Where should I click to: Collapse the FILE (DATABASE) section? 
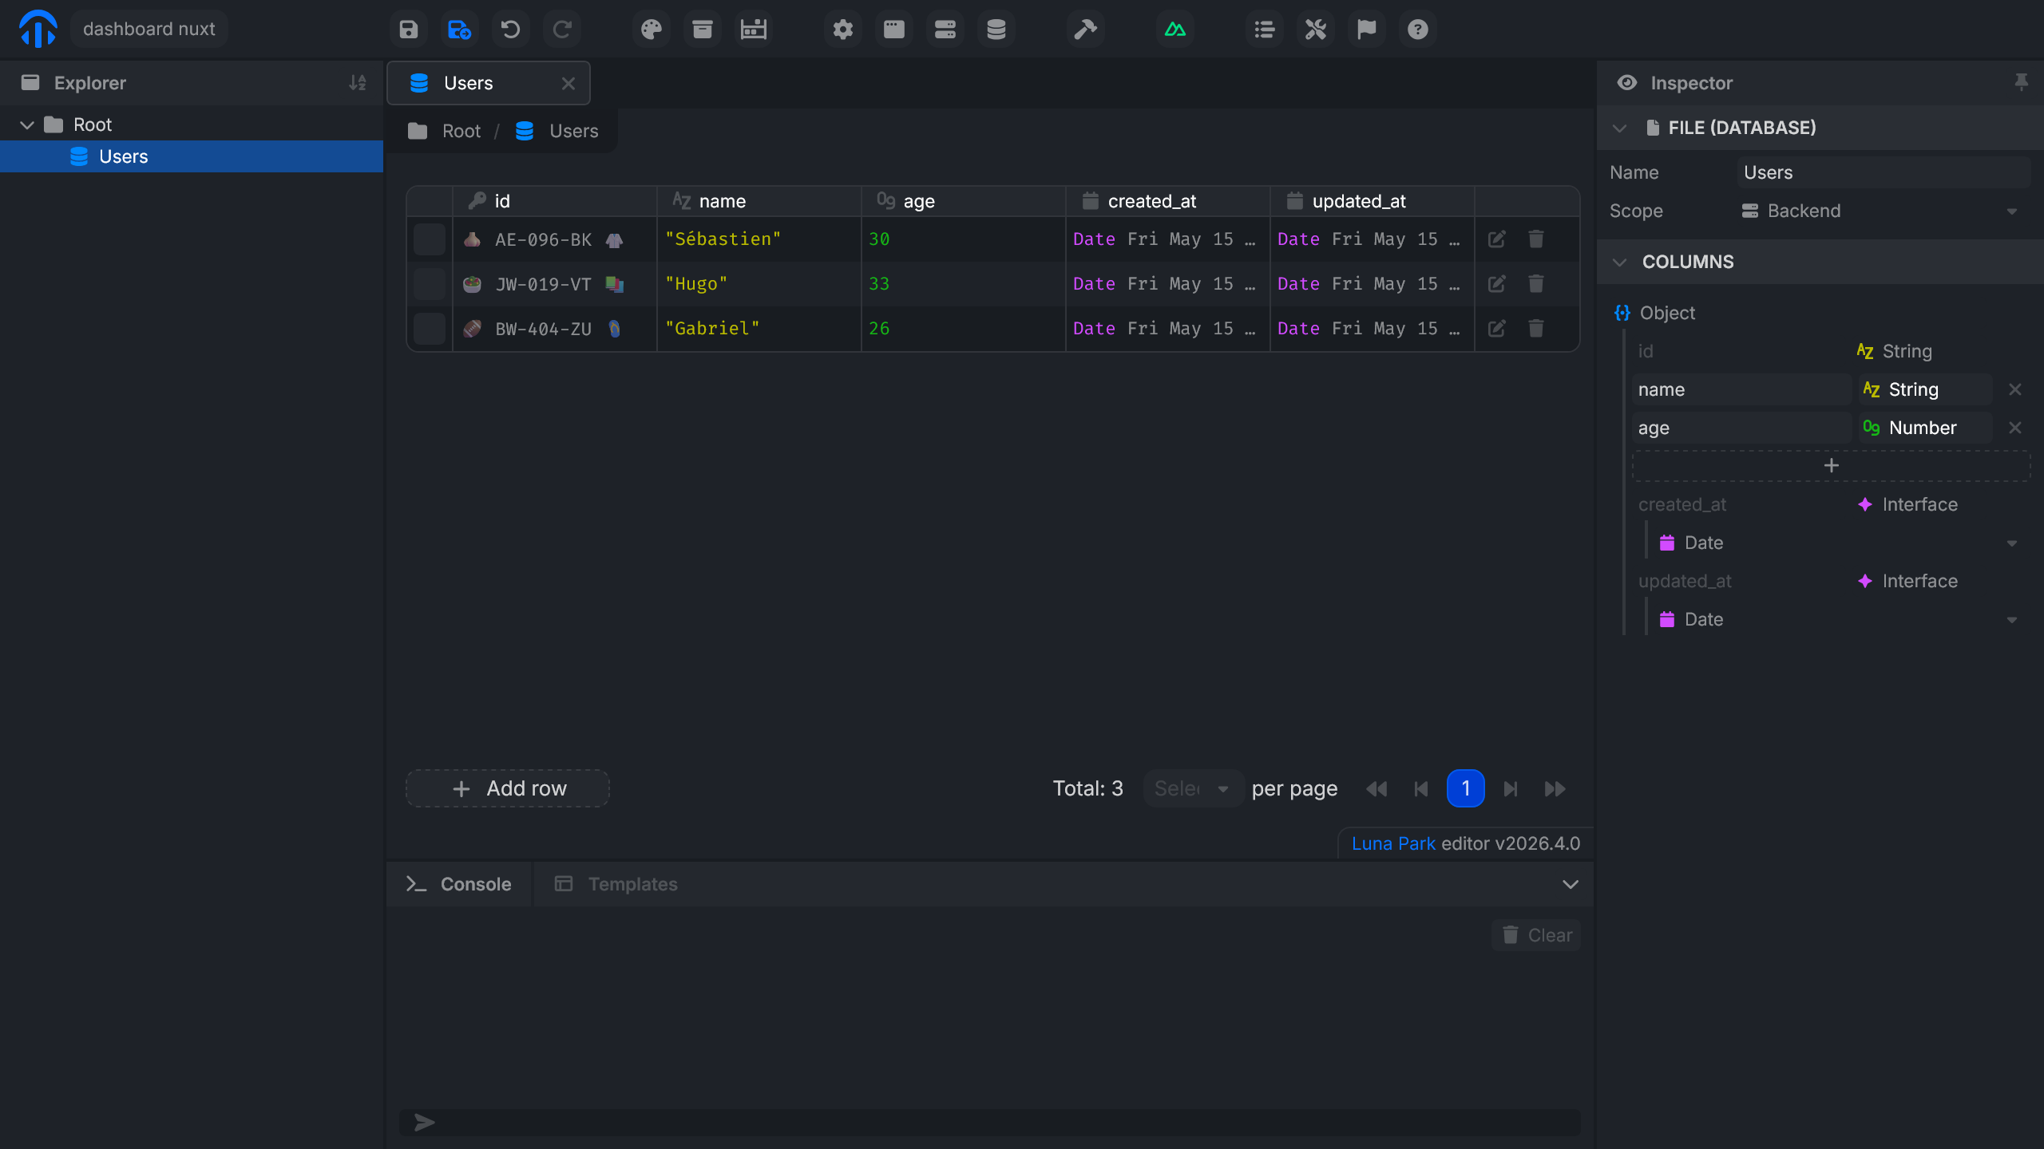1620,128
